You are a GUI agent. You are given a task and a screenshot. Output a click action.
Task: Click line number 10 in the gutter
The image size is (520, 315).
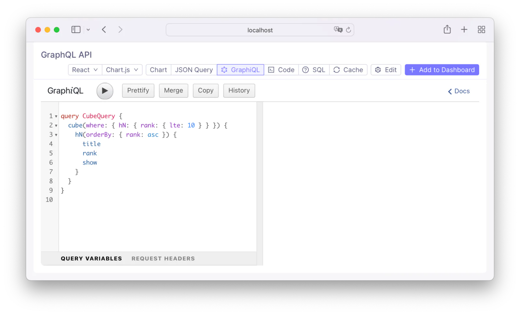point(49,200)
